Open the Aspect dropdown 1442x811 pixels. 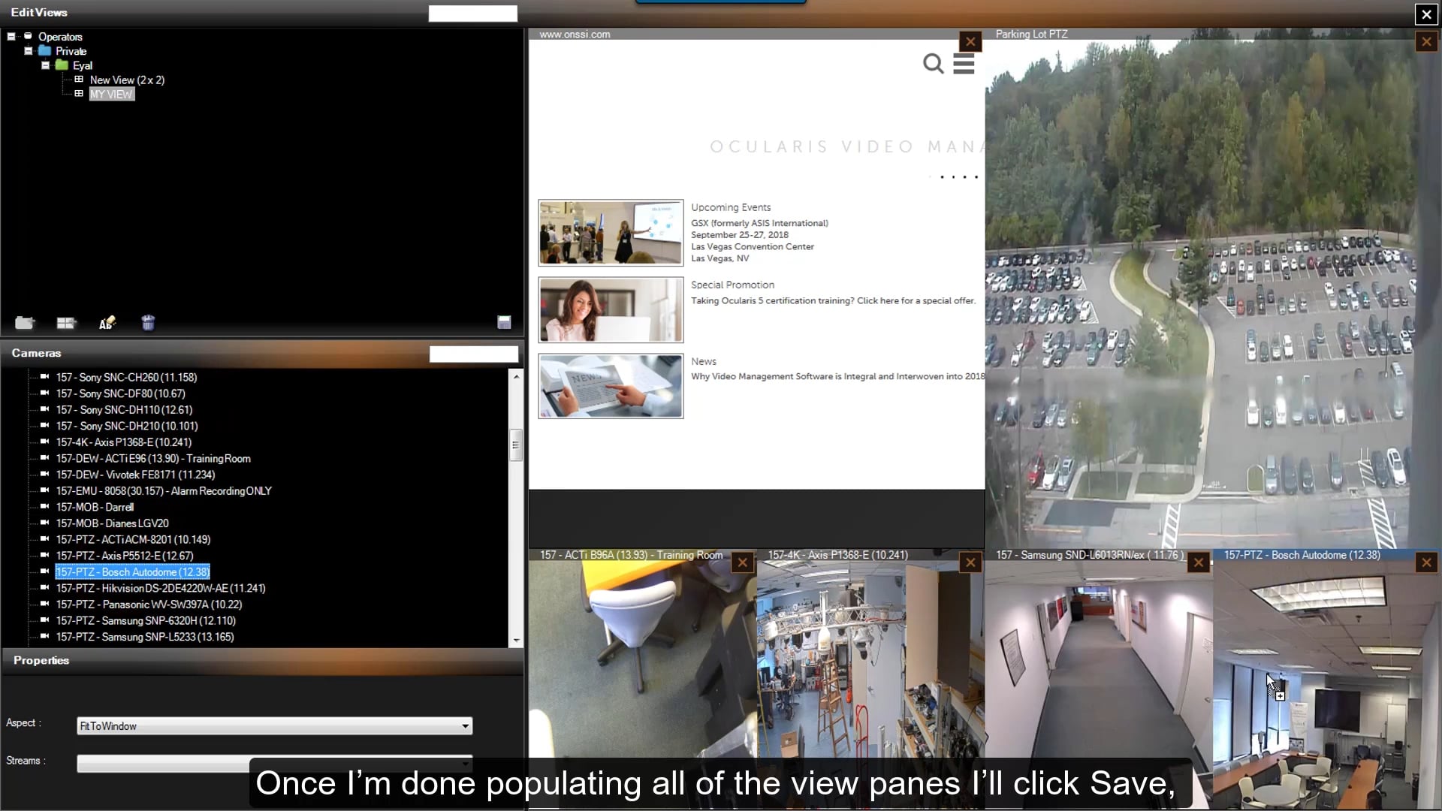click(x=466, y=726)
